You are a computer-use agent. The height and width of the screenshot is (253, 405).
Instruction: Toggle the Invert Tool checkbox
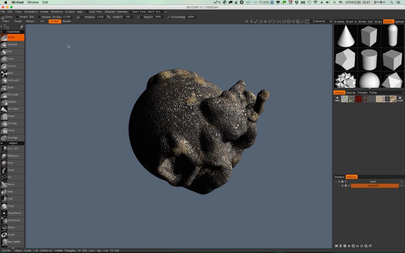[x=17, y=17]
